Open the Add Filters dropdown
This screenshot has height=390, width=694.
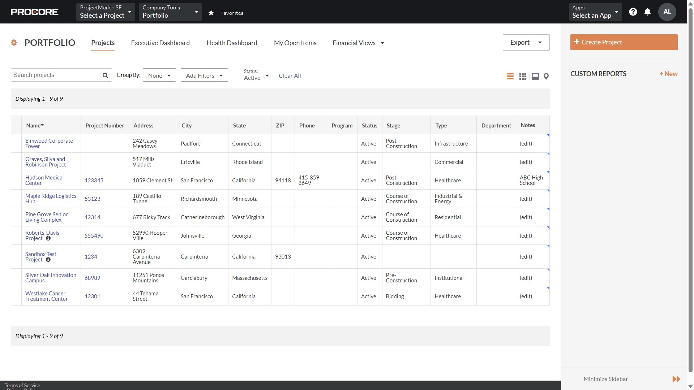204,75
